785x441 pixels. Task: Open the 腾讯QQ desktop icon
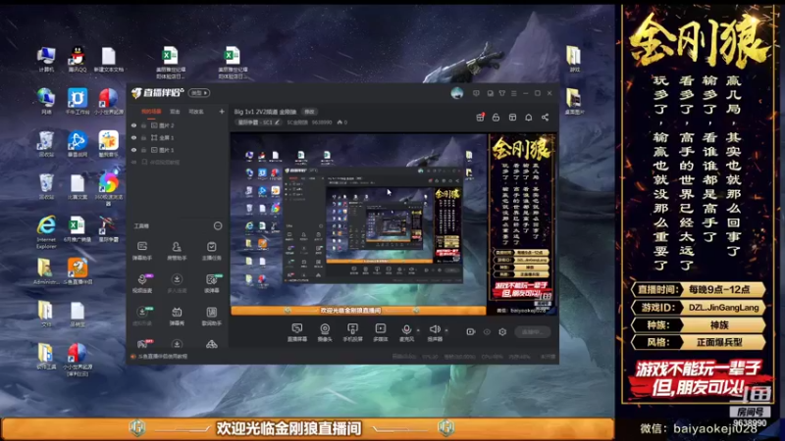pos(78,59)
